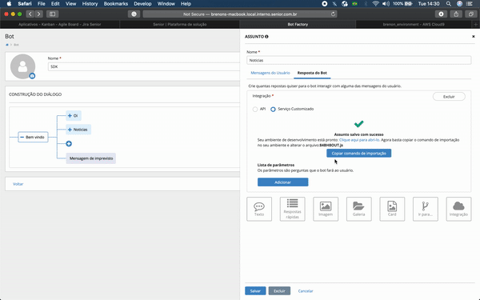Click Adicionar parameter button
Image resolution: width=480 pixels, height=300 pixels.
tap(283, 182)
